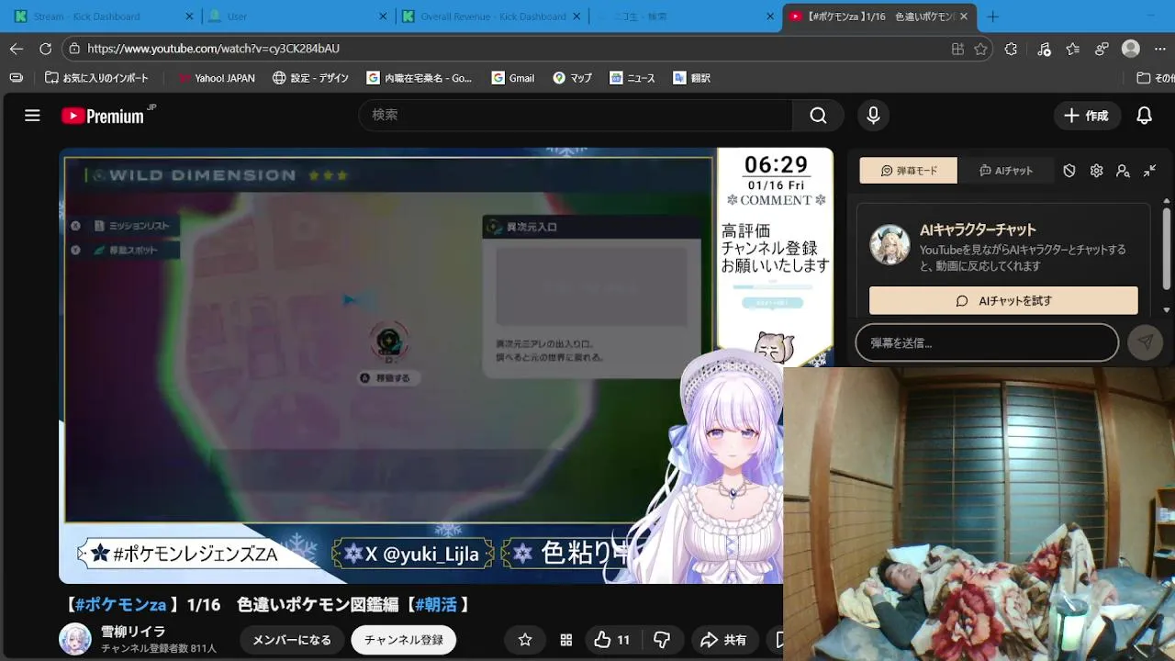Open a new browser tab
Image resolution: width=1175 pixels, height=661 pixels.
tap(992, 17)
